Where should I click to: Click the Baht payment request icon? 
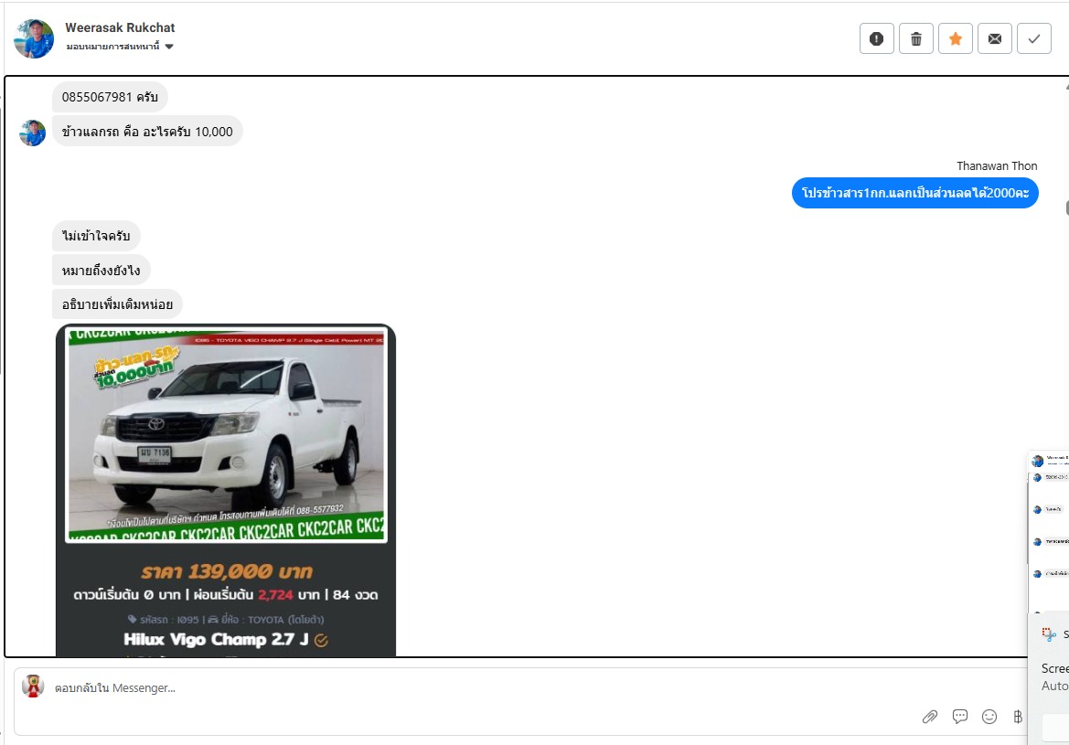click(x=1017, y=717)
